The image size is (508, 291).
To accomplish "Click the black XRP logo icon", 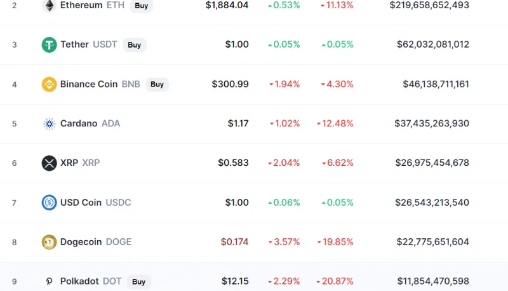I will point(50,163).
